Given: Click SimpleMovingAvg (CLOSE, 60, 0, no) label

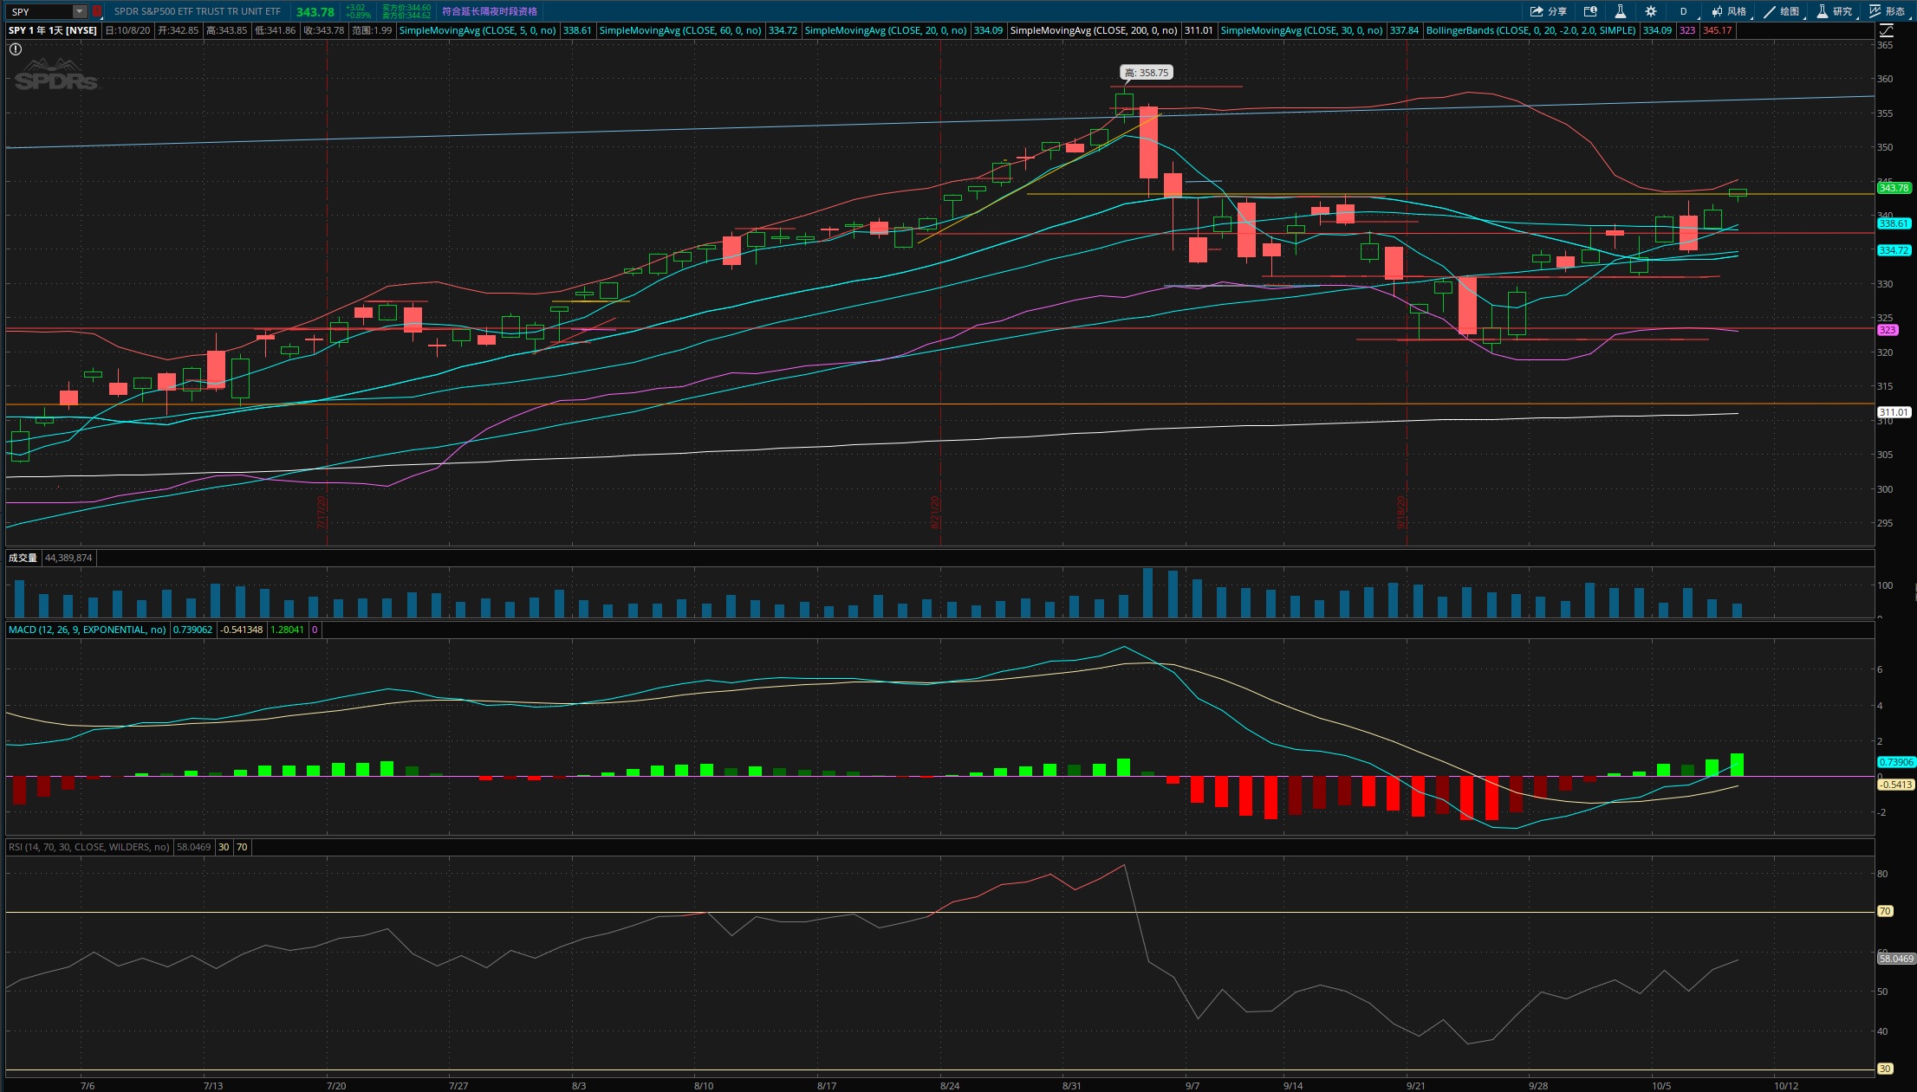Looking at the screenshot, I should point(680,30).
